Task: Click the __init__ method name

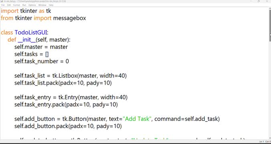Action: (x=26, y=40)
